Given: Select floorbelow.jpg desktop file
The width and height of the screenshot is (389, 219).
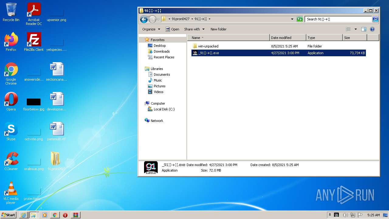Looking at the screenshot, I should (34, 104).
